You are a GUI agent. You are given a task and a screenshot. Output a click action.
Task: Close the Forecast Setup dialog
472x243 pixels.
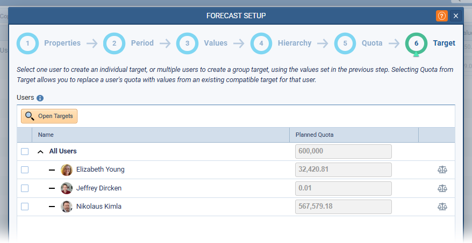coord(455,16)
